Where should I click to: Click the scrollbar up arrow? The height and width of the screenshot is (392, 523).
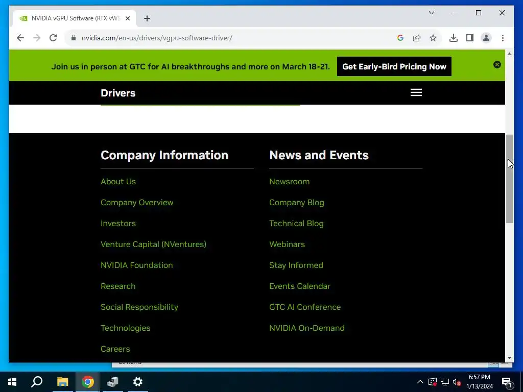[x=509, y=53]
